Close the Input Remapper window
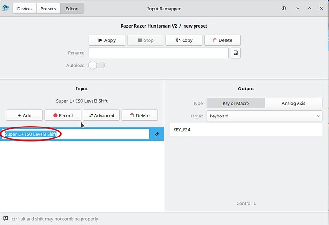 point(321,8)
